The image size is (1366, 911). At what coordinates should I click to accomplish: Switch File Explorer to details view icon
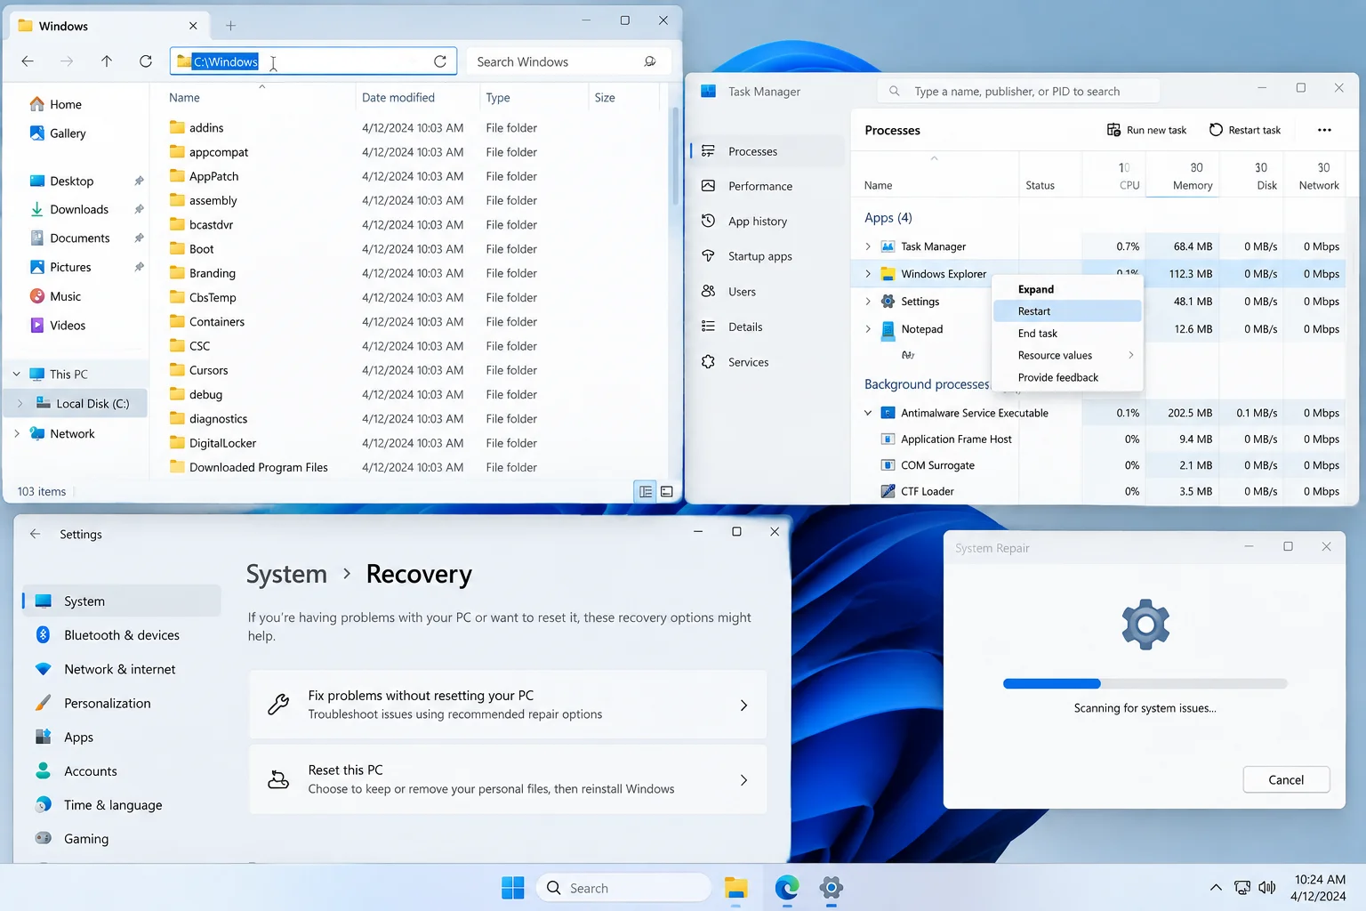(x=646, y=491)
